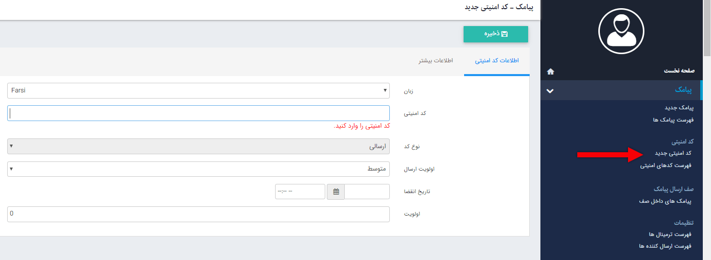711x260 pixels.
Task: Collapse the پیامک menu chevron
Action: point(550,91)
